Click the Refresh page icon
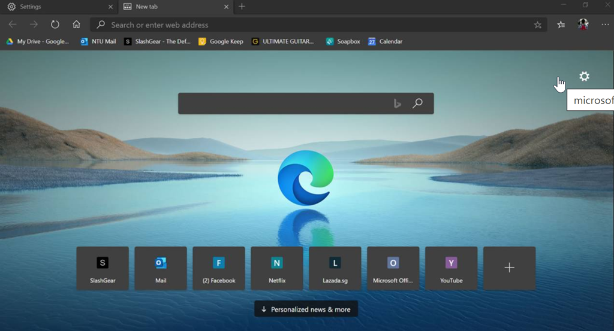This screenshot has height=331, width=614. (x=55, y=25)
